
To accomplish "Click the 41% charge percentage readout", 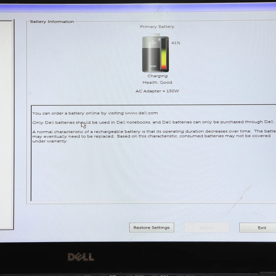I will point(176,43).
